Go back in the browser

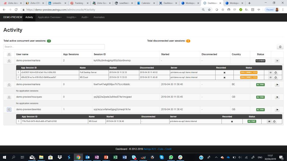tap(4, 10)
